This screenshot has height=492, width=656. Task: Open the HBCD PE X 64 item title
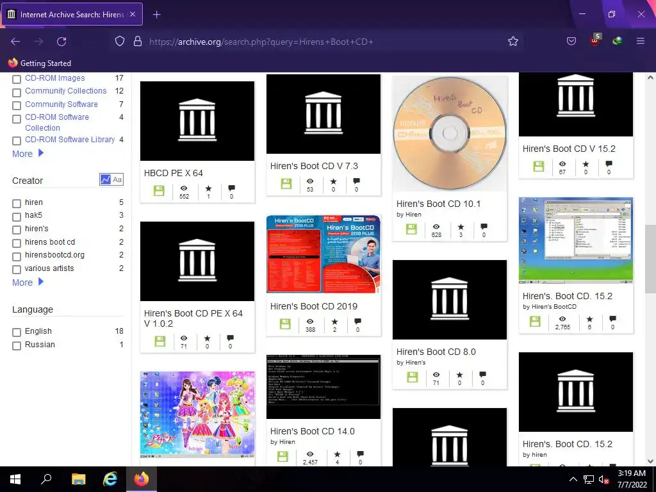(x=173, y=173)
